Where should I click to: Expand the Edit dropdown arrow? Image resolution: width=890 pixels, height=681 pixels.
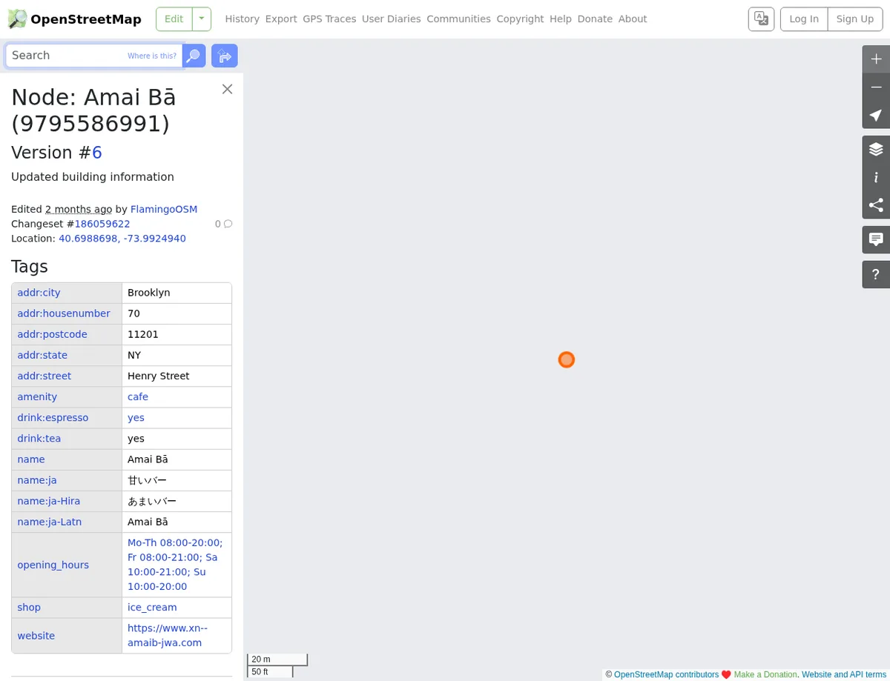click(201, 19)
